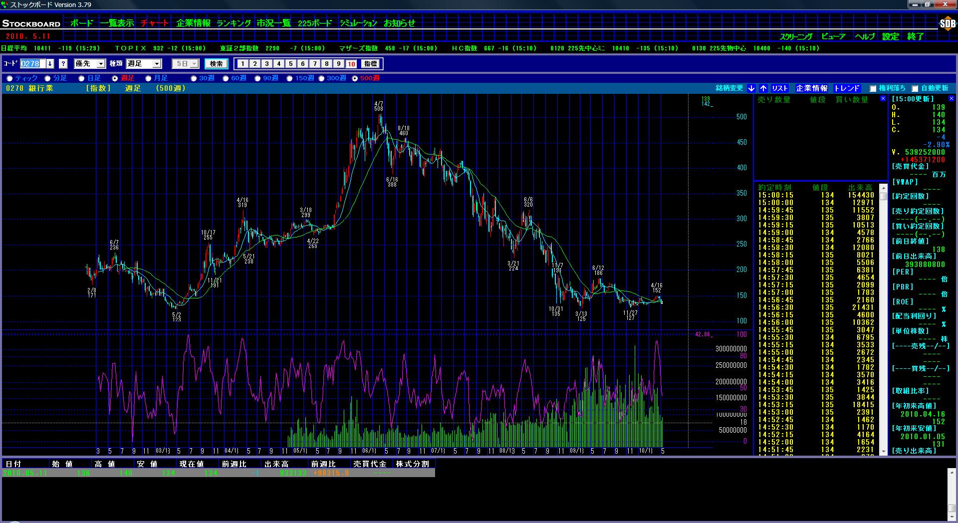The image size is (958, 523).
Task: Expand the 種類 週足 dropdown
Action: 157,64
